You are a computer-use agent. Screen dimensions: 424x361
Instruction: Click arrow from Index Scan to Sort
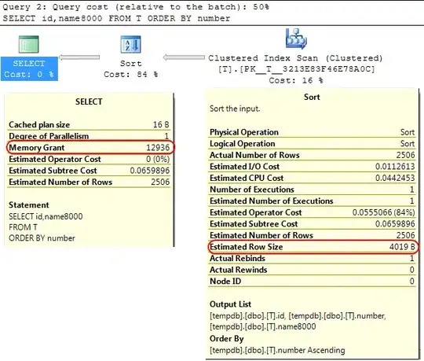click(x=184, y=57)
